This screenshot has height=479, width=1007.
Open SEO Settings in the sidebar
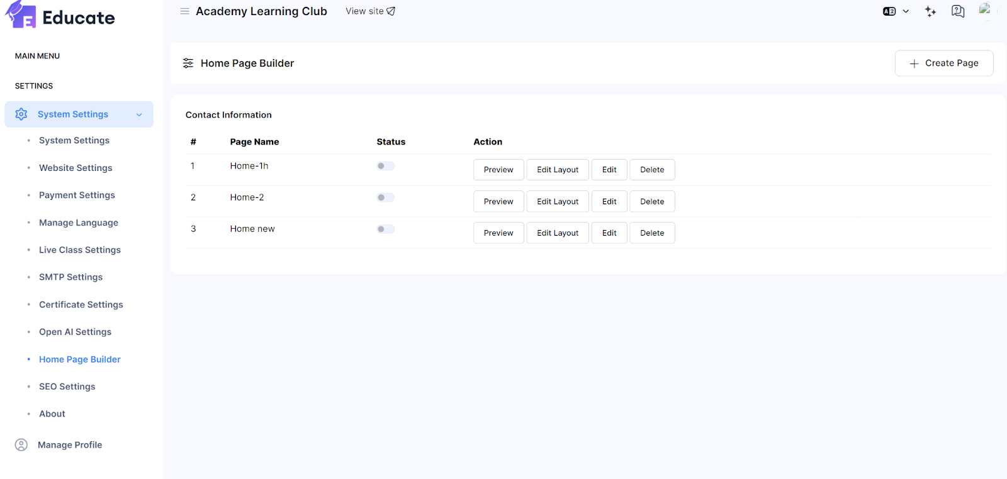click(x=67, y=387)
